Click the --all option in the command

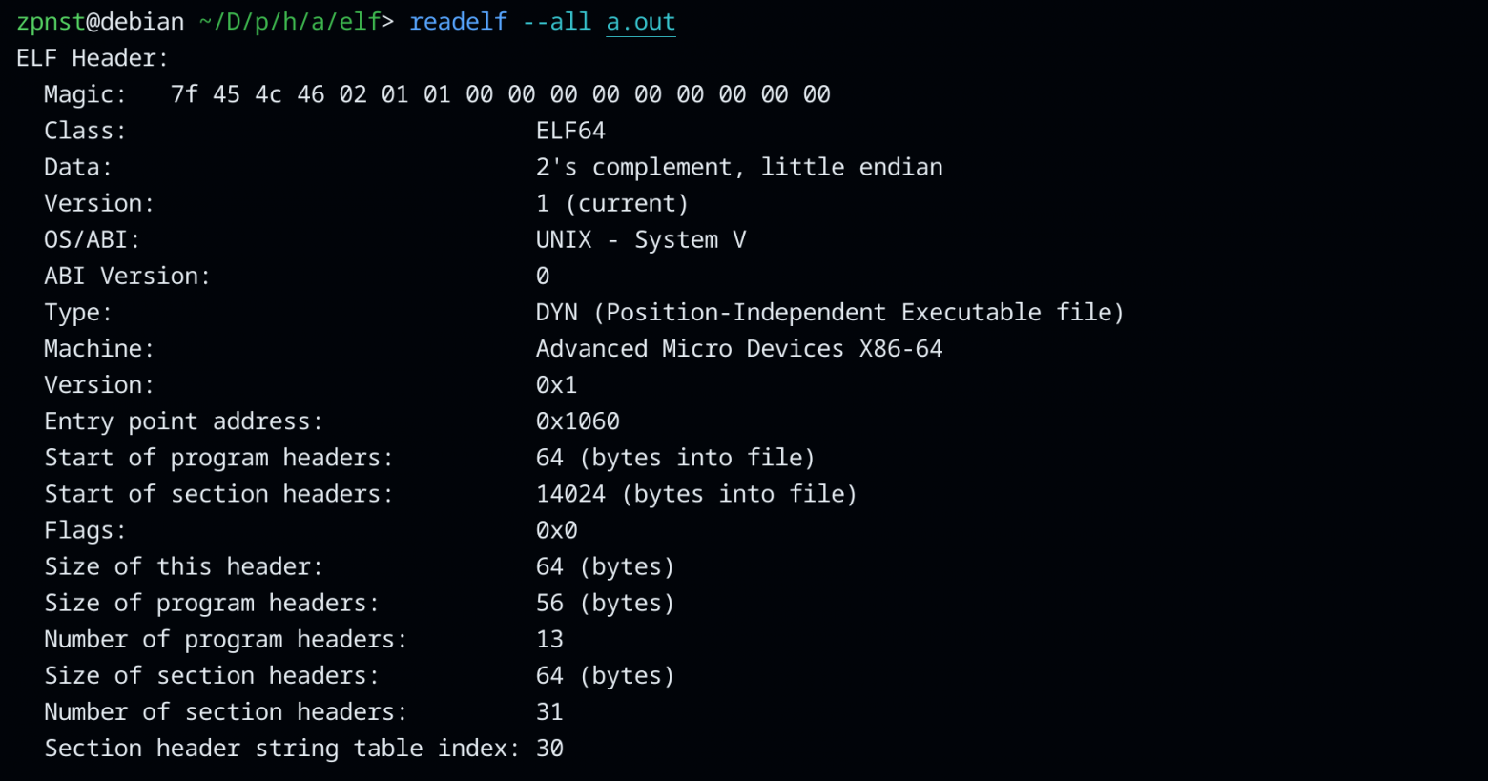[556, 22]
